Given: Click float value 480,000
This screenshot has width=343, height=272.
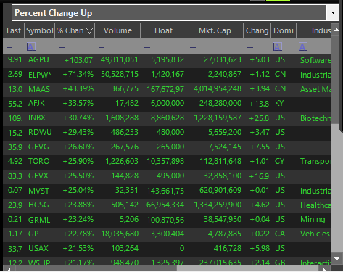Looking at the screenshot, I should point(170,133).
